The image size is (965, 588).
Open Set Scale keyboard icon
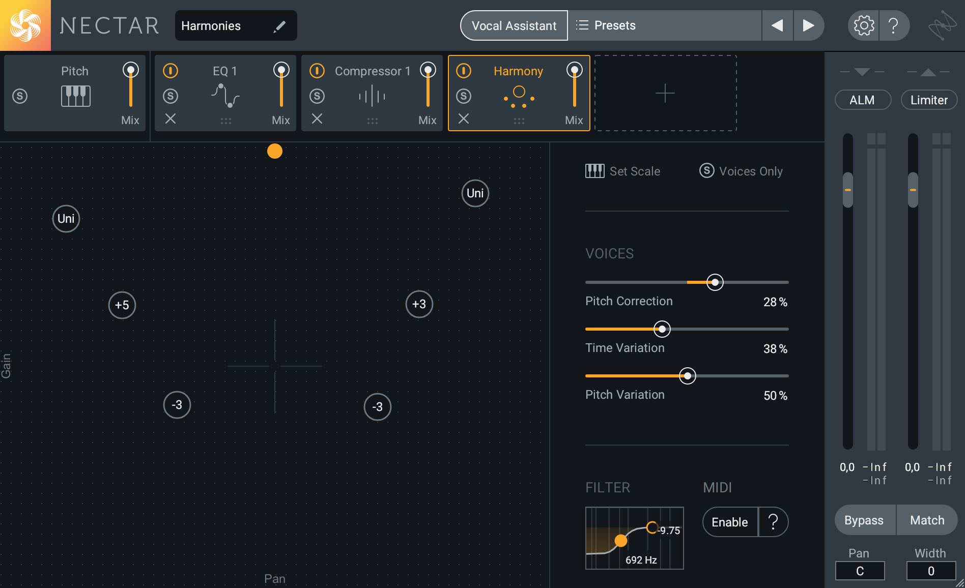point(593,171)
